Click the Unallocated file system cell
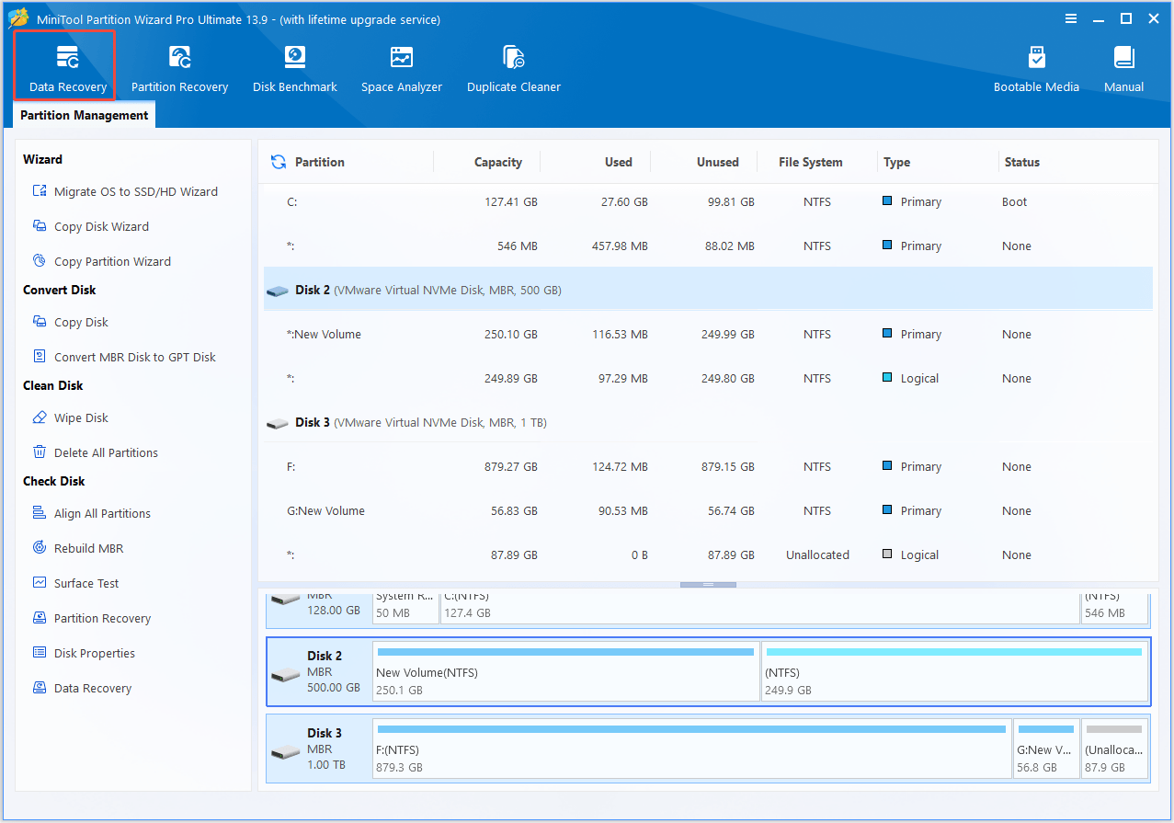 click(x=817, y=555)
